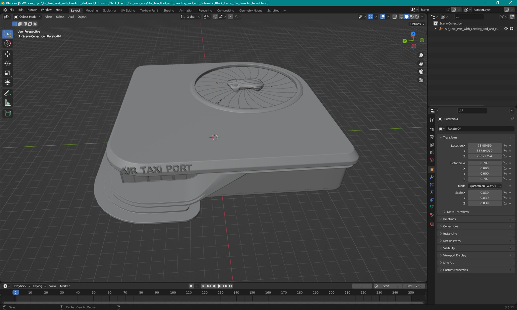
Task: Expand the Delta Transform section
Action: 457,212
